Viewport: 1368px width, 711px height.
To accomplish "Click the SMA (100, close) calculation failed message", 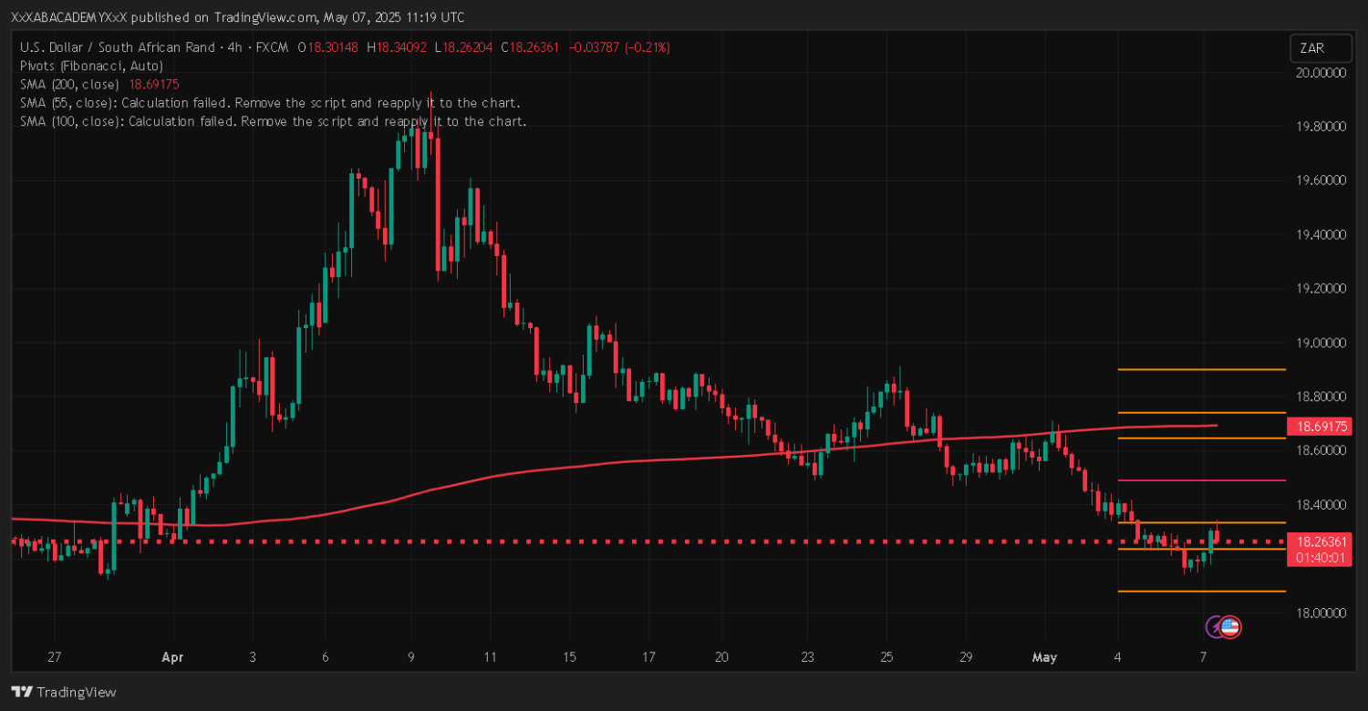I will tap(273, 121).
